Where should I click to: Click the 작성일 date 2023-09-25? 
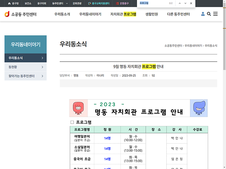click(129, 75)
